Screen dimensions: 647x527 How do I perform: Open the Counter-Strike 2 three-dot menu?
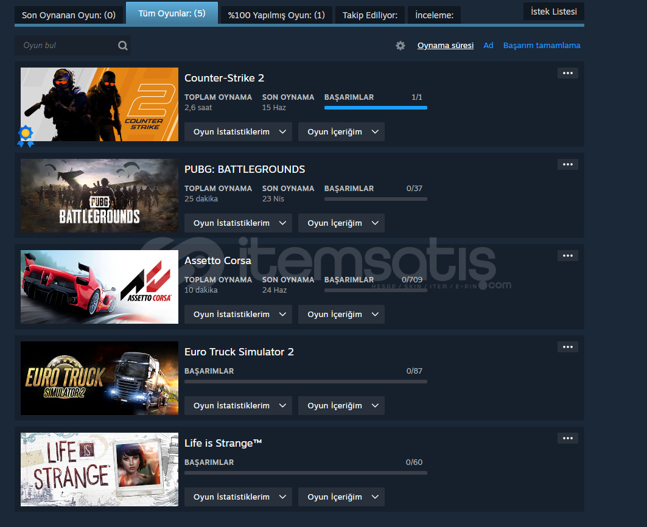(568, 73)
